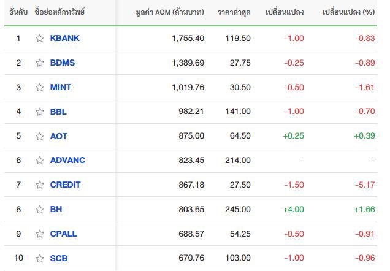Star the CPALL security

coord(40,234)
